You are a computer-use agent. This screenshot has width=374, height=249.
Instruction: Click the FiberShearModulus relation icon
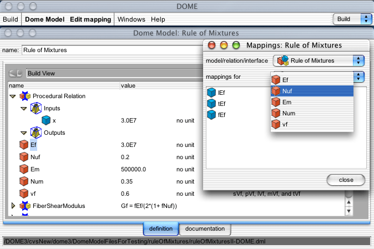25,206
